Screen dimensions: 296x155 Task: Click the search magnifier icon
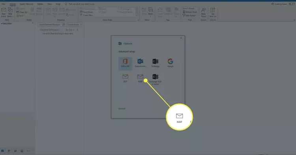click(x=64, y=24)
